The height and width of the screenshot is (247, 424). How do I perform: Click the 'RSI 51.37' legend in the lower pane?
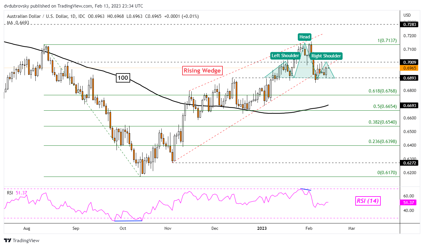tap(17, 193)
